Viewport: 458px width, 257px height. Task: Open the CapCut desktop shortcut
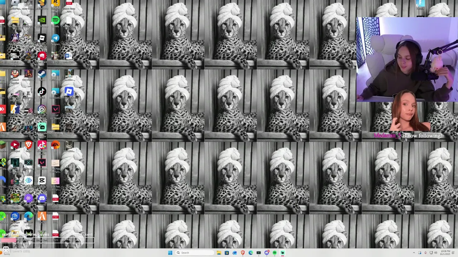tap(42, 181)
